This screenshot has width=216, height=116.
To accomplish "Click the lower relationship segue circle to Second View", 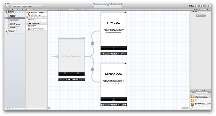I will 93,69.
